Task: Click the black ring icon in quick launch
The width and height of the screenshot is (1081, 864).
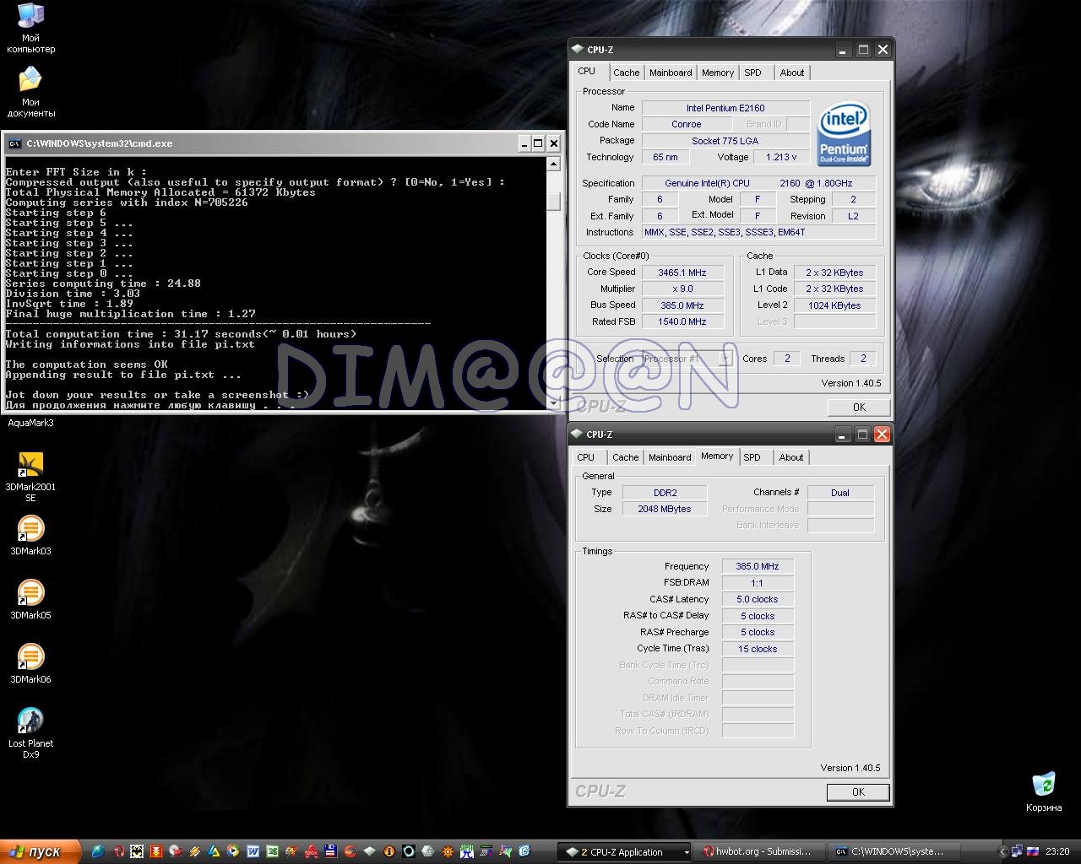Action: pyautogui.click(x=409, y=851)
